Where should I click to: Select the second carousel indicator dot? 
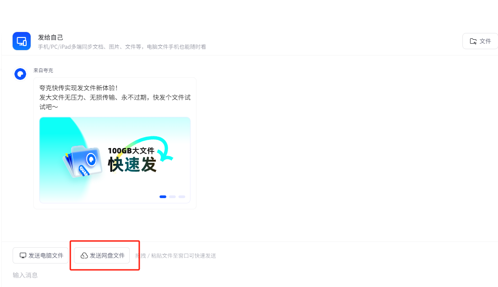coord(173,197)
